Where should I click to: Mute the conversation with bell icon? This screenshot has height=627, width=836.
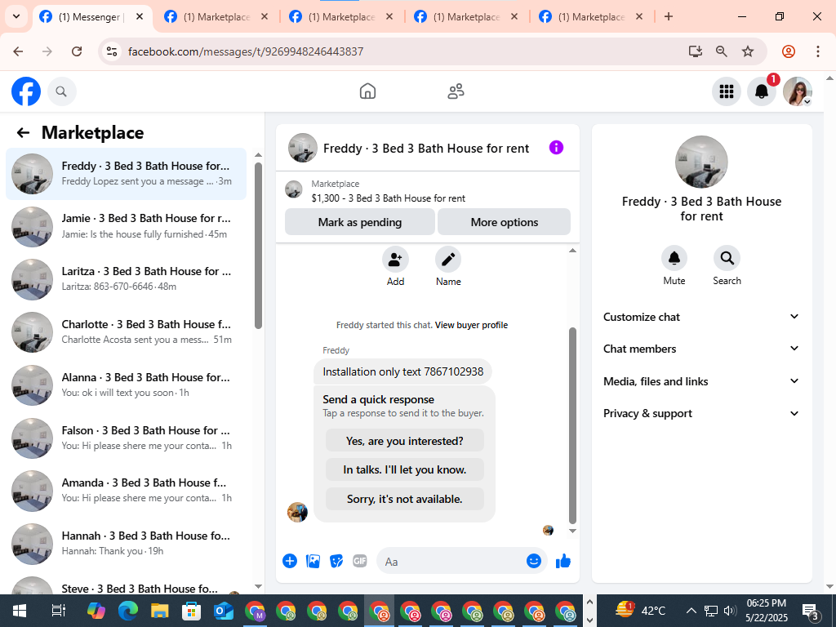674,259
